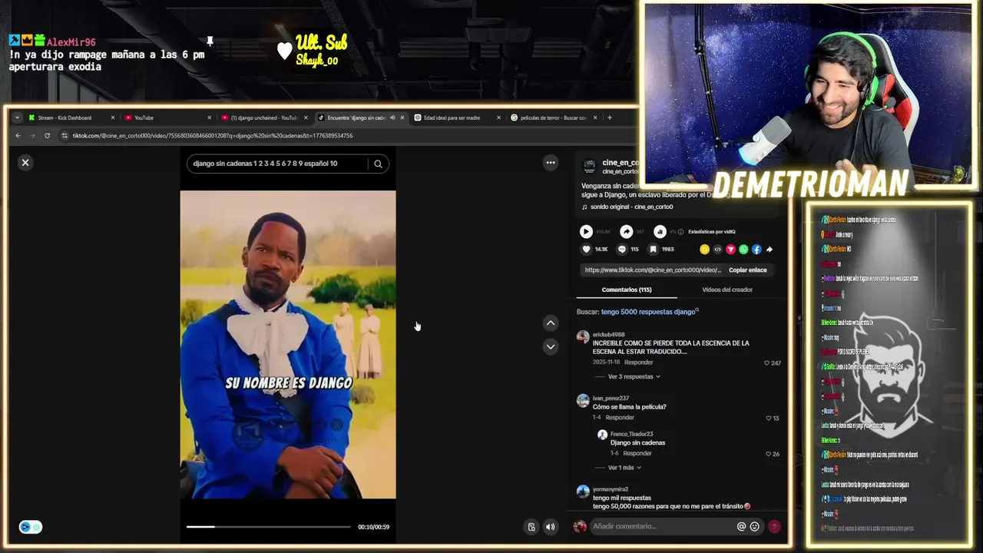Share the video to WhatsApp
Image resolution: width=983 pixels, height=553 pixels.
coord(743,250)
